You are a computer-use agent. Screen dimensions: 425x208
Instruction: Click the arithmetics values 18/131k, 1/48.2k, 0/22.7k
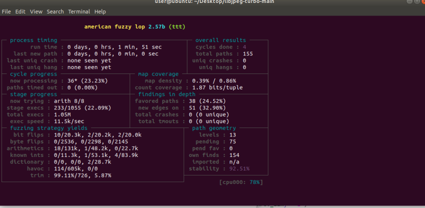[96, 148]
